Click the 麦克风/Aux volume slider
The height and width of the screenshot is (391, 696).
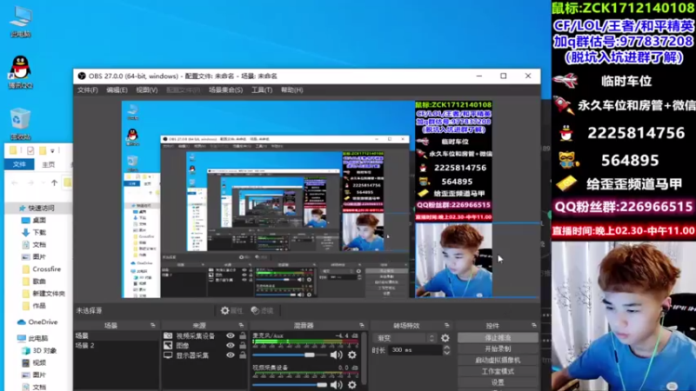coord(290,355)
